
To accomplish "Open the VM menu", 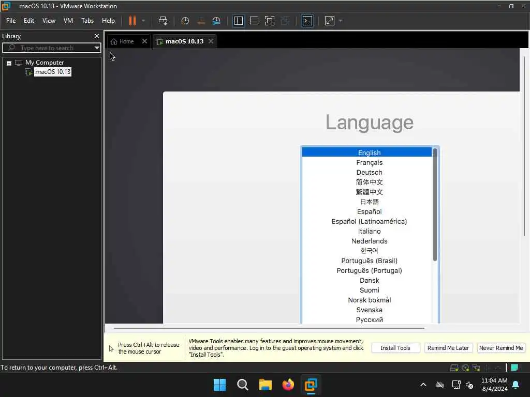I will (x=68, y=21).
